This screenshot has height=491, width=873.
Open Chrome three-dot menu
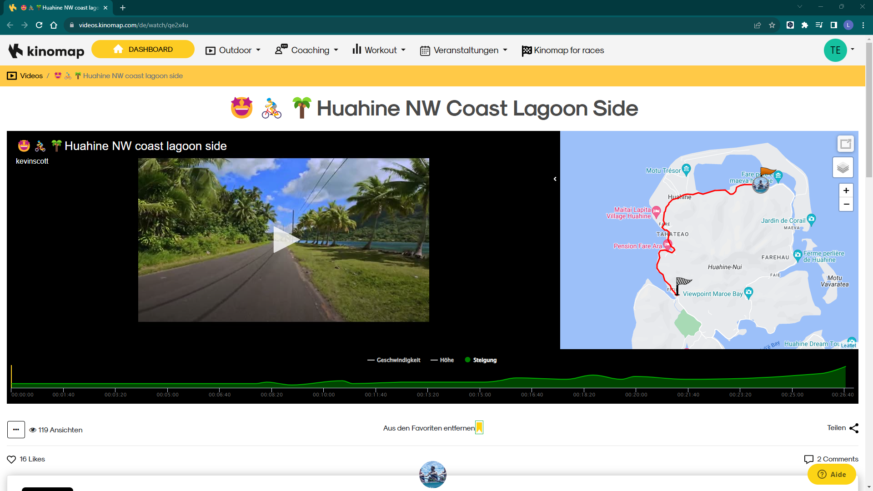tap(863, 25)
